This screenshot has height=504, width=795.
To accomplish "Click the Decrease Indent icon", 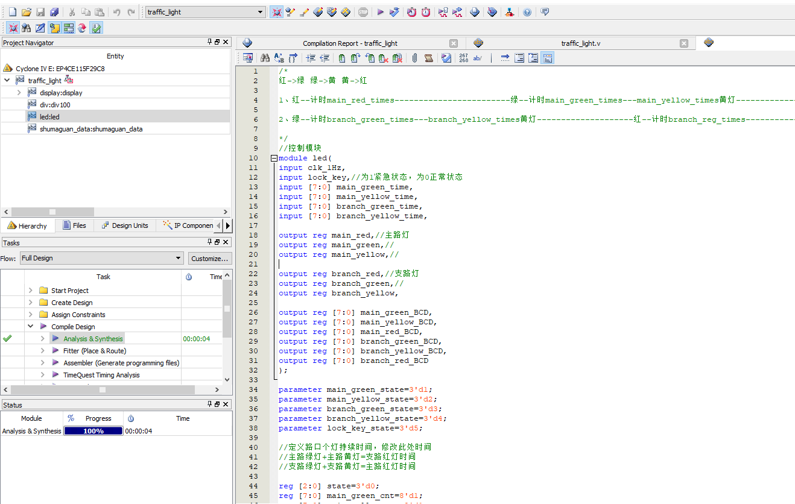I will (x=325, y=58).
